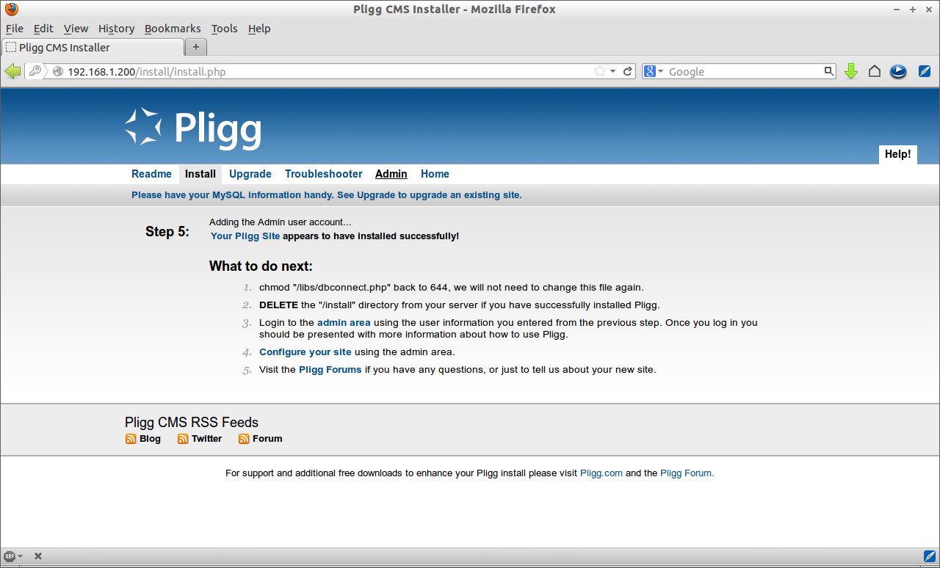
Task: Open the Tools menu
Action: tap(224, 29)
